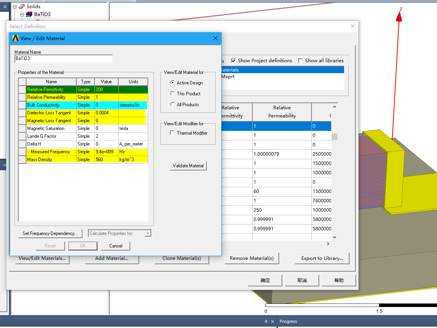Select Relative Permittivity property name
This screenshot has height=328, width=437.
51,89
